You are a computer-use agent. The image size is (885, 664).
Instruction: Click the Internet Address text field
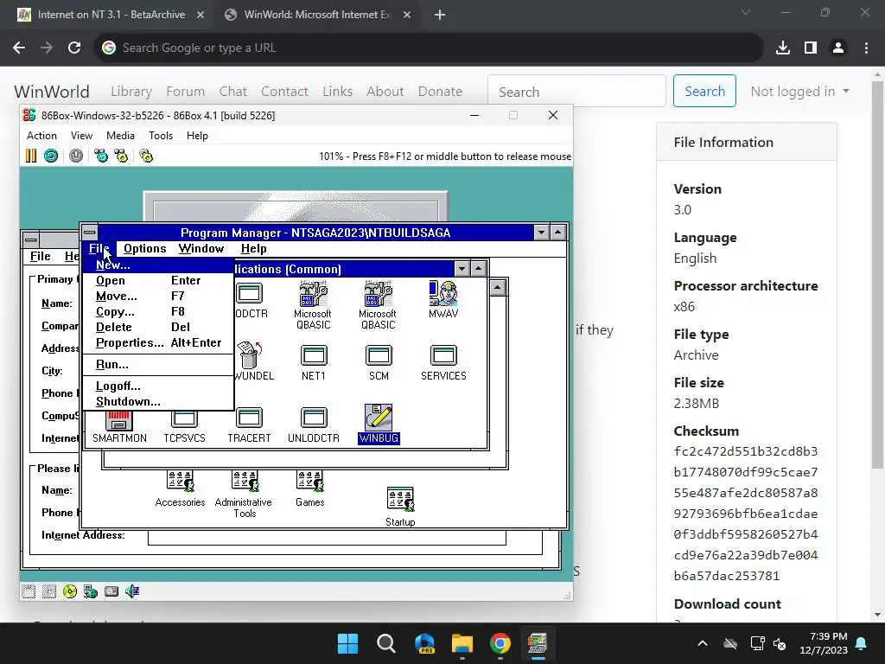[x=327, y=538]
